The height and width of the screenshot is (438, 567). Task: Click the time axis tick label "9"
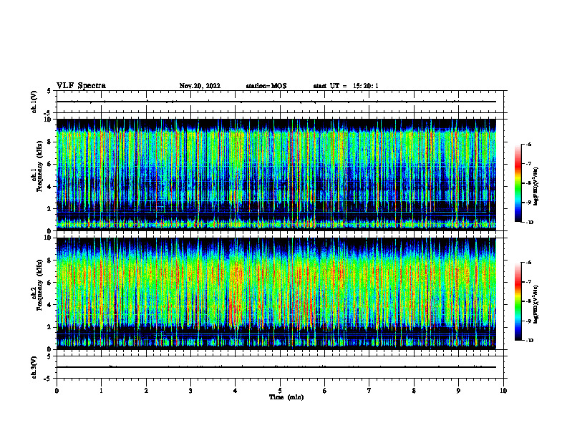click(x=458, y=391)
